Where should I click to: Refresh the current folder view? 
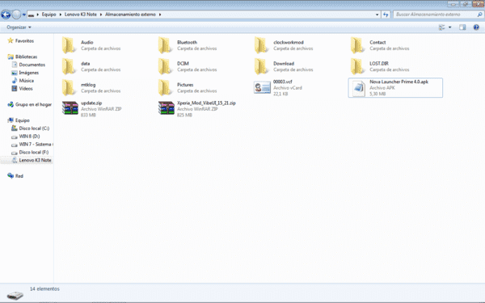click(x=386, y=15)
